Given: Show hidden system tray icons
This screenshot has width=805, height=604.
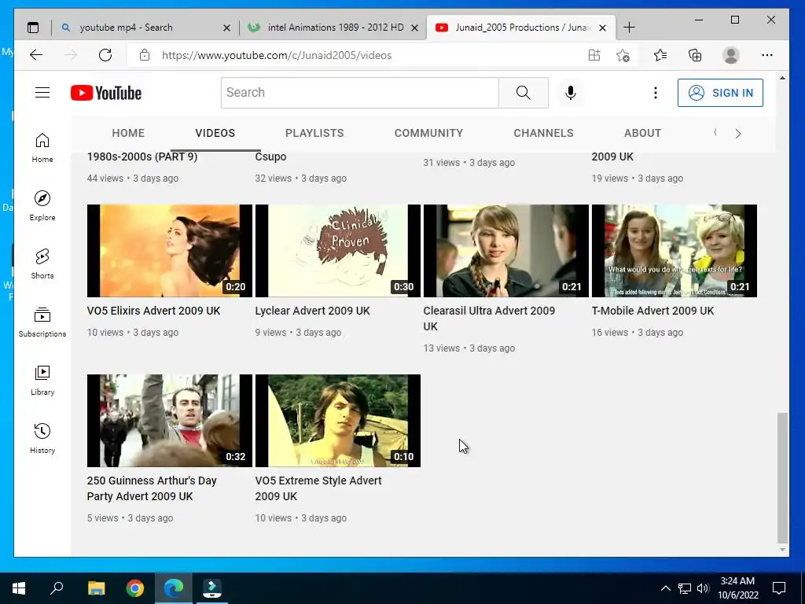Looking at the screenshot, I should tap(665, 588).
